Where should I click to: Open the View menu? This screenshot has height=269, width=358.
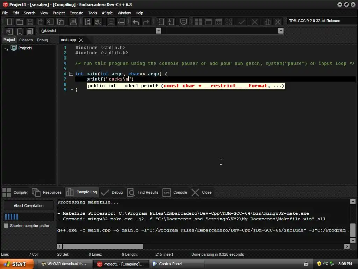point(44,13)
